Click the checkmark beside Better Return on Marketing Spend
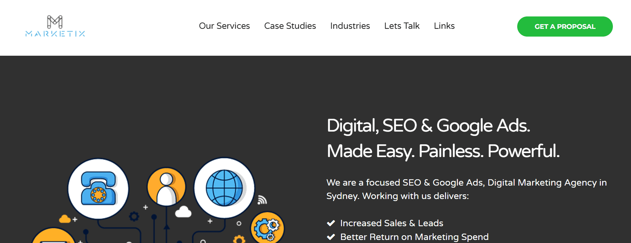 (331, 236)
